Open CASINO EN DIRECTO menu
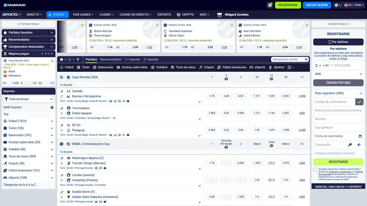This screenshot has width=367, height=206. click(136, 15)
